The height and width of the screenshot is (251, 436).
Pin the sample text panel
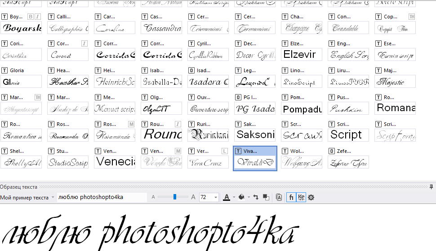(432, 186)
